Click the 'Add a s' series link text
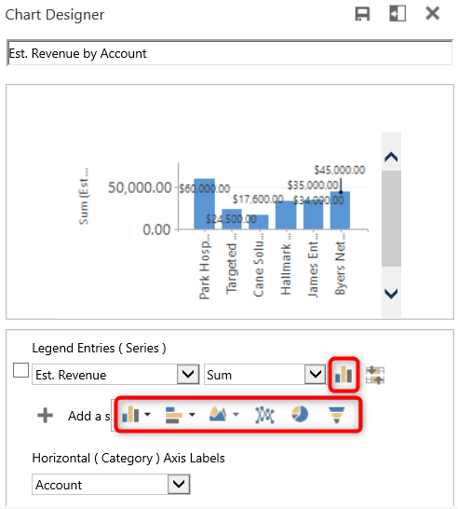Screen dimensions: 458x509 [89, 416]
